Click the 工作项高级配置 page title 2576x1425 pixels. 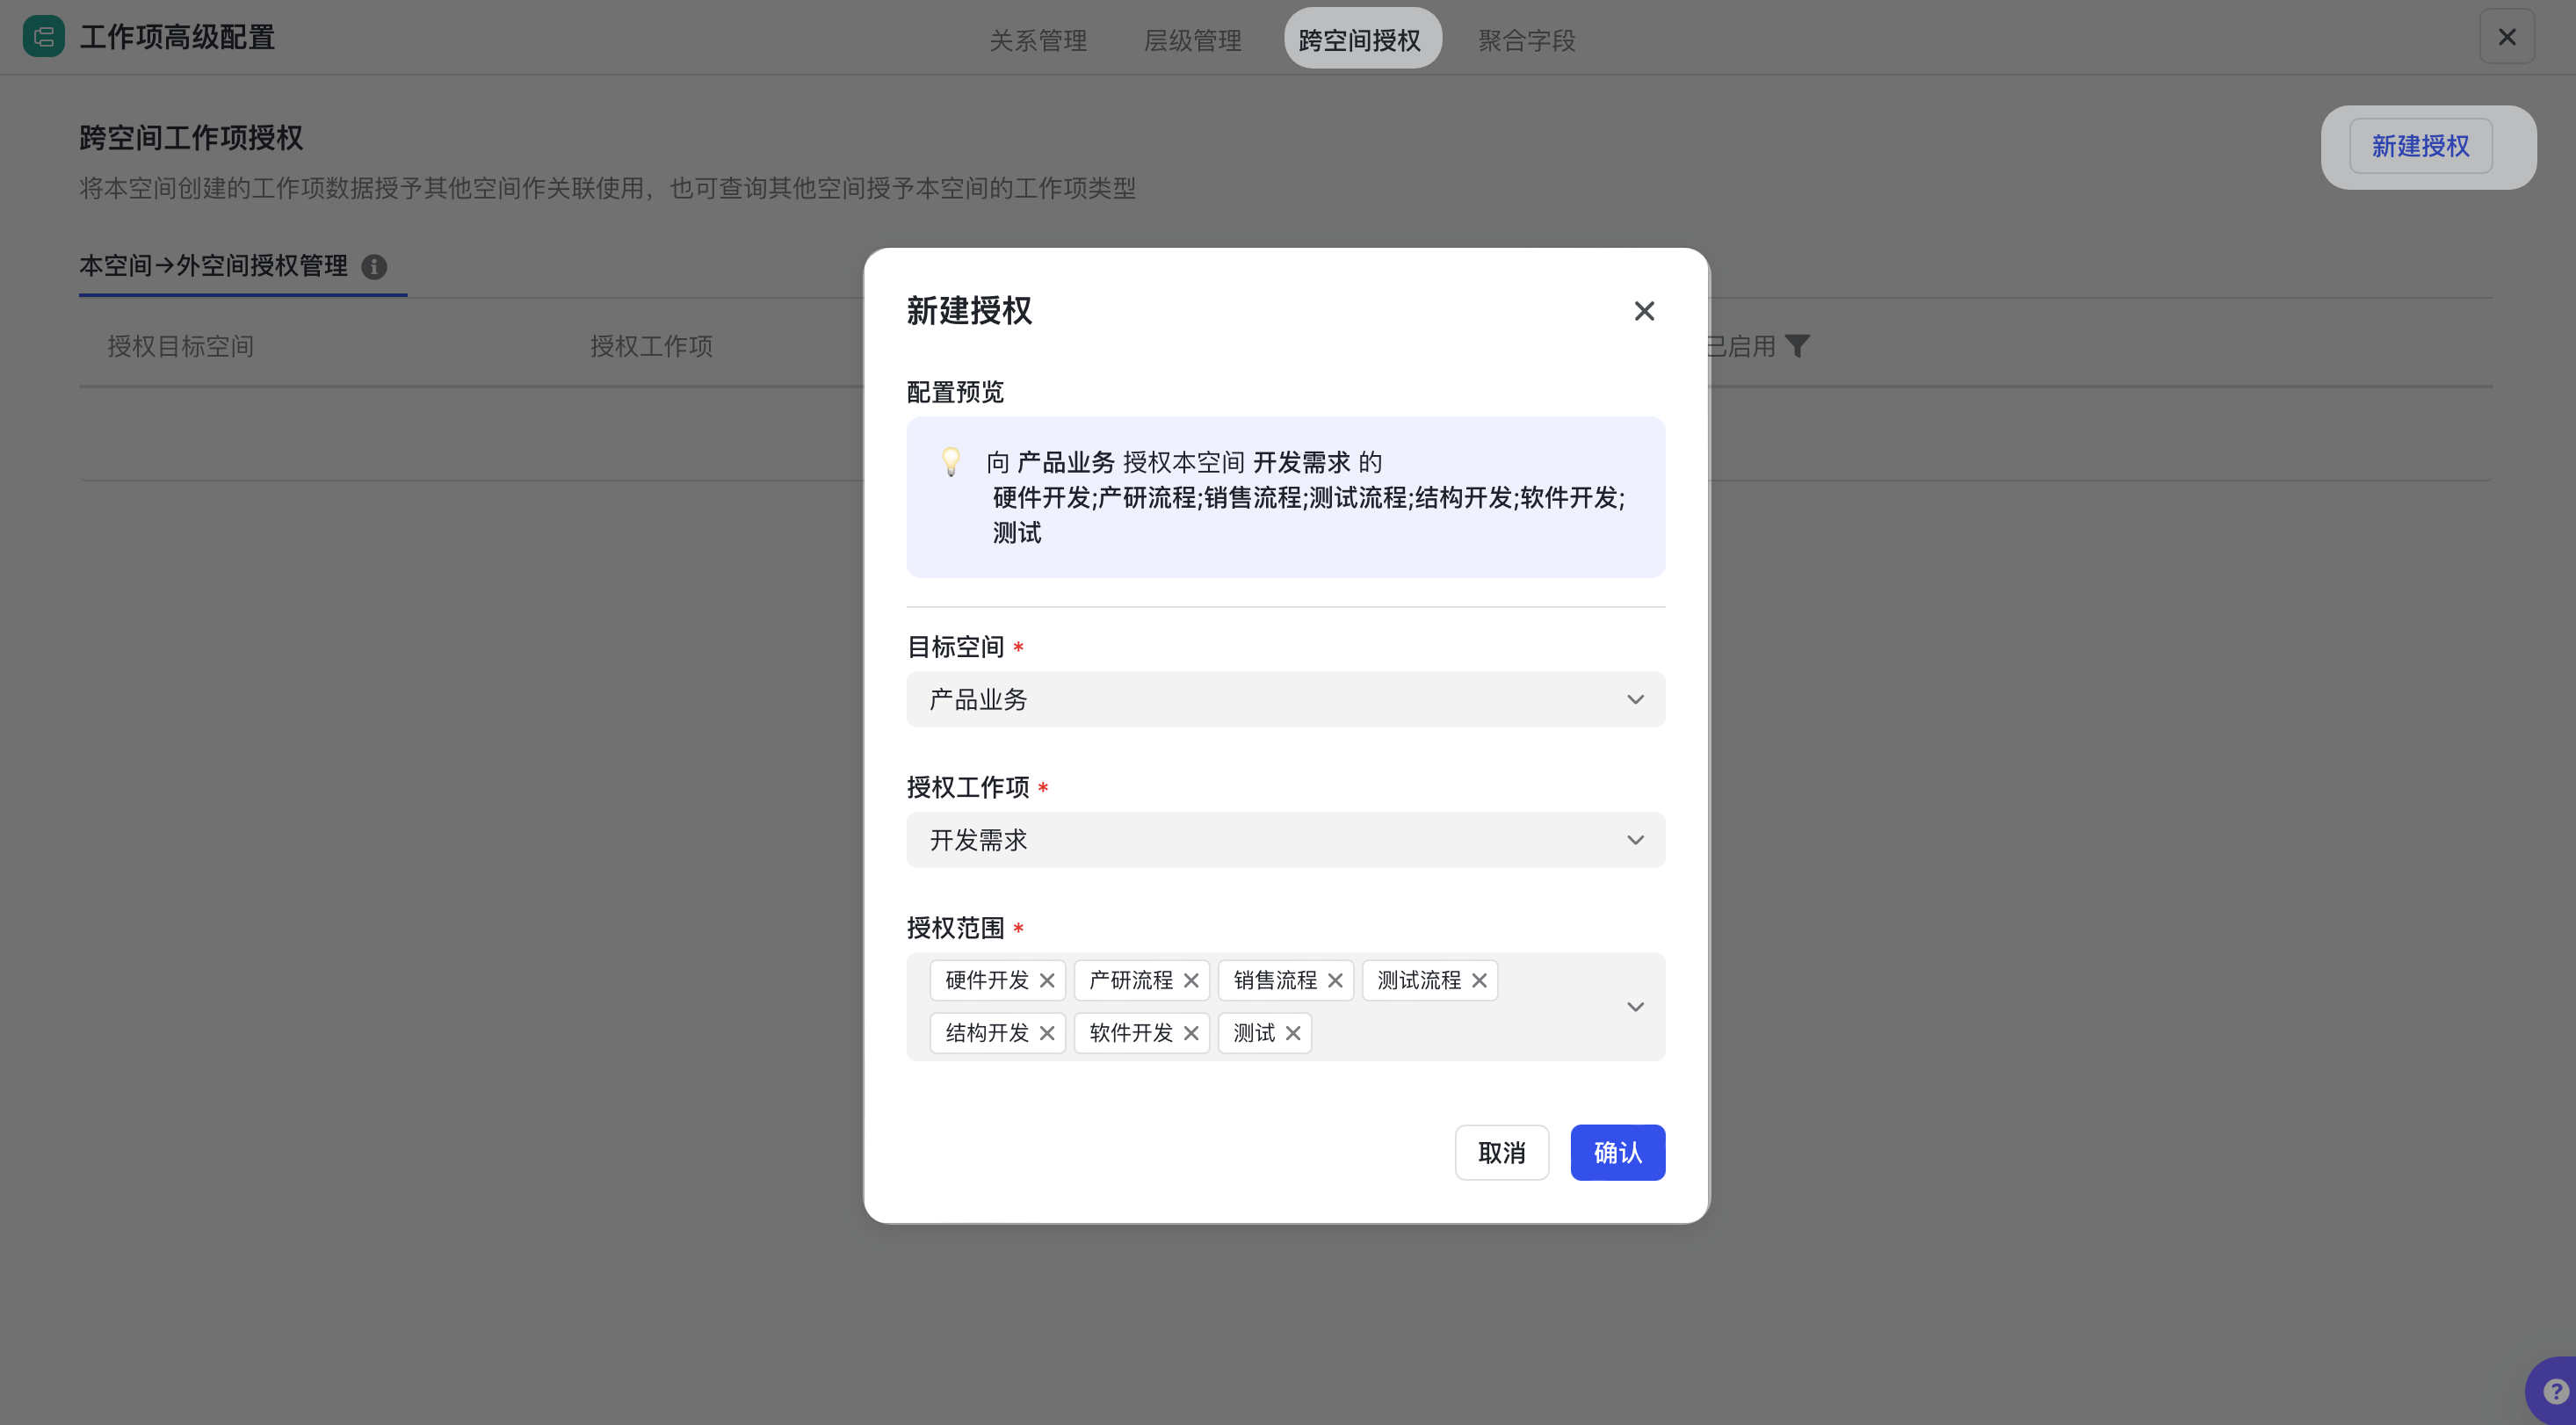177,37
